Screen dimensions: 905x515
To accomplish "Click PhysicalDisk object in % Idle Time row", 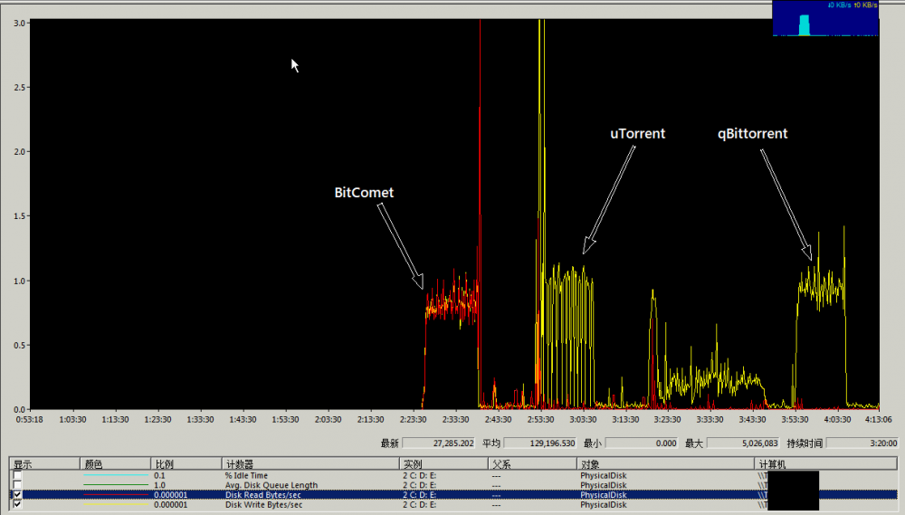I will pyautogui.click(x=603, y=476).
